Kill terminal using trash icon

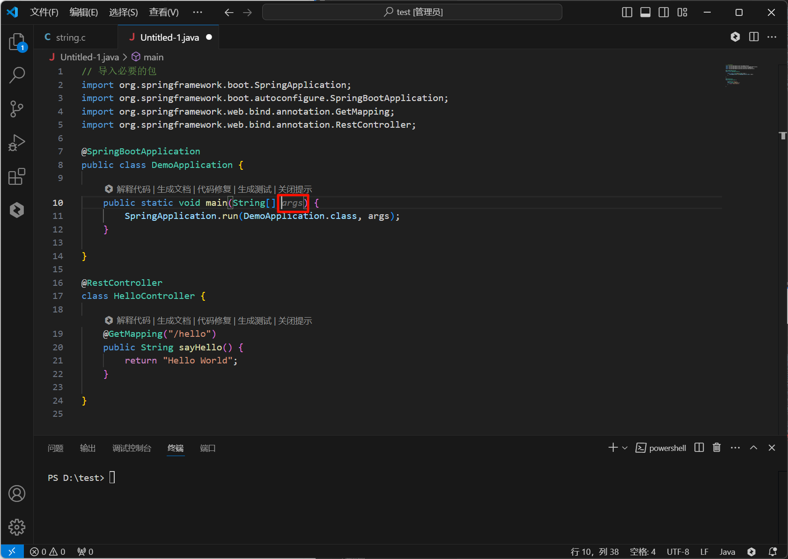click(716, 448)
